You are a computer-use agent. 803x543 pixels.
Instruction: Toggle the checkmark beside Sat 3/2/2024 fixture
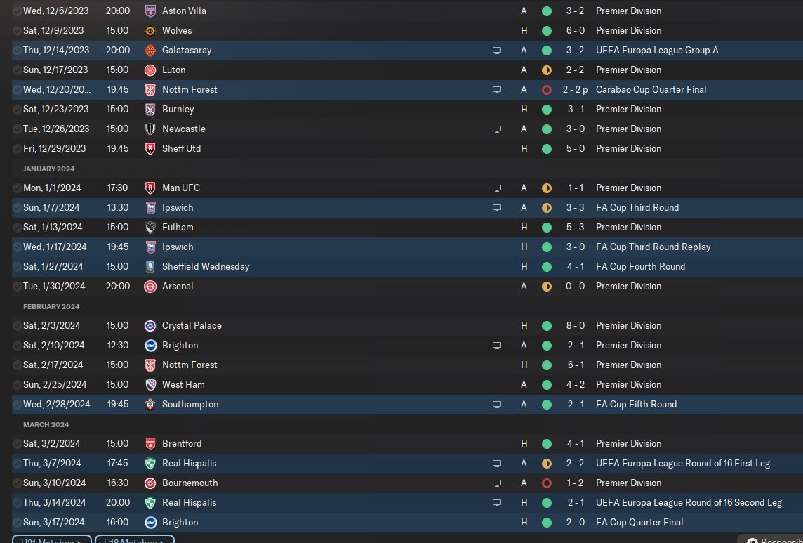pos(17,443)
